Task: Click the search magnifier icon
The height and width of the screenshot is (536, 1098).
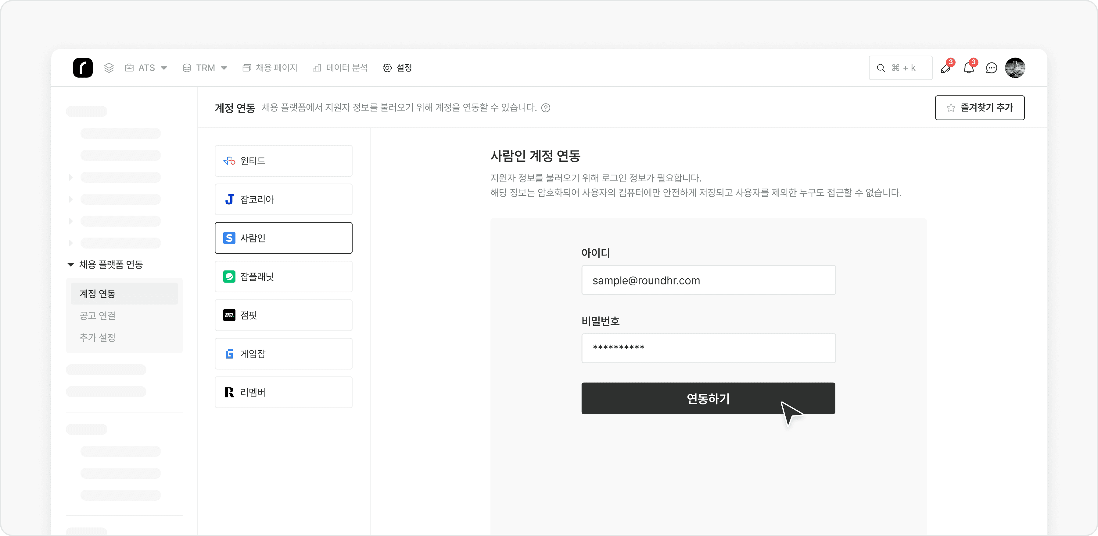Action: pyautogui.click(x=881, y=68)
